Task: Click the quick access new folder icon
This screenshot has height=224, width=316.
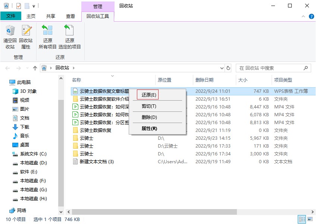Action: (x=27, y=6)
